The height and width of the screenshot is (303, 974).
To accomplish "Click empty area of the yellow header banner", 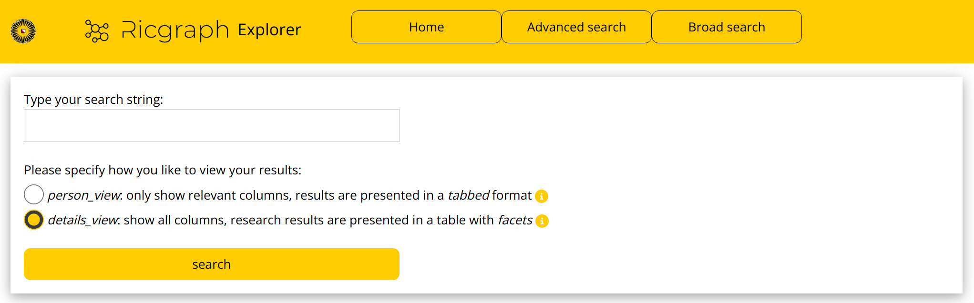I will (x=887, y=31).
